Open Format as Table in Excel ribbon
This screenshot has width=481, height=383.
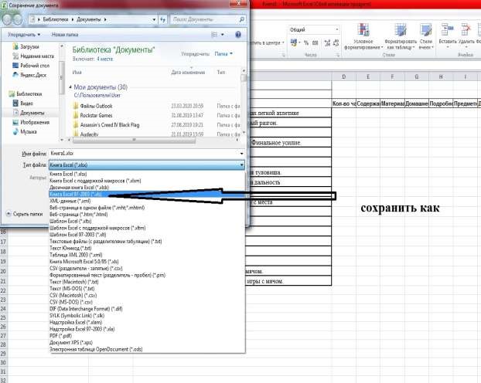[401, 37]
